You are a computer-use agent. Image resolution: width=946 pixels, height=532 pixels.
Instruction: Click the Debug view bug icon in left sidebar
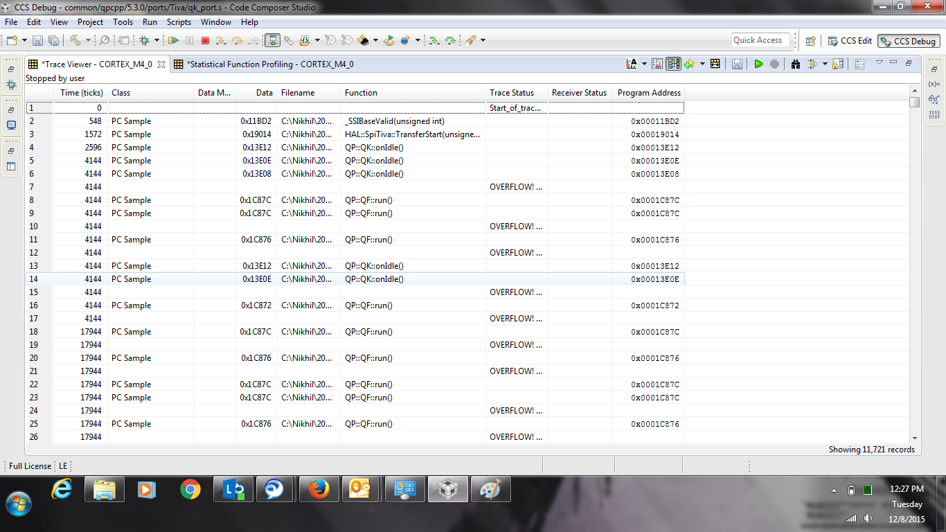click(11, 85)
